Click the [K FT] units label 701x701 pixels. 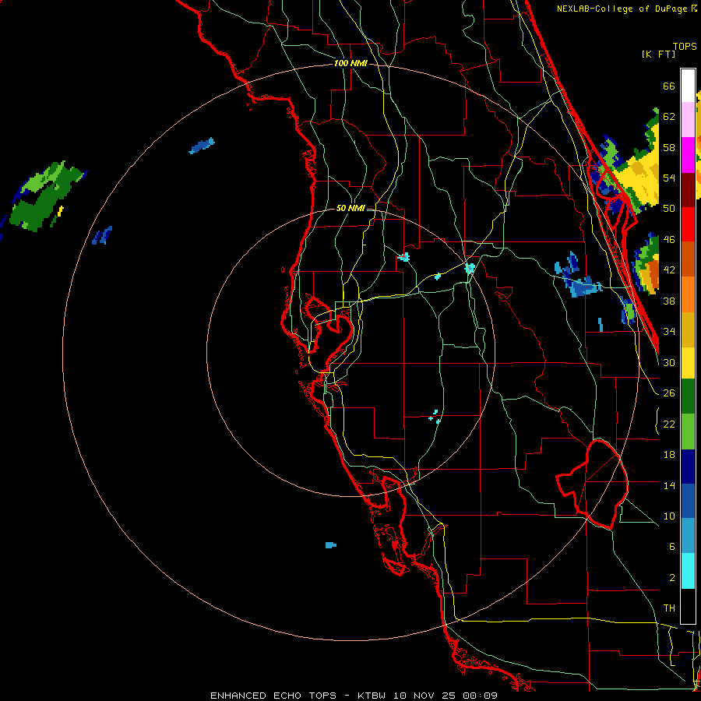point(658,54)
